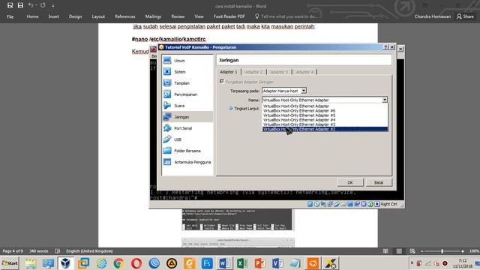The image size is (480, 270).
Task: Click the zoom in plus button
Action: 463,251
